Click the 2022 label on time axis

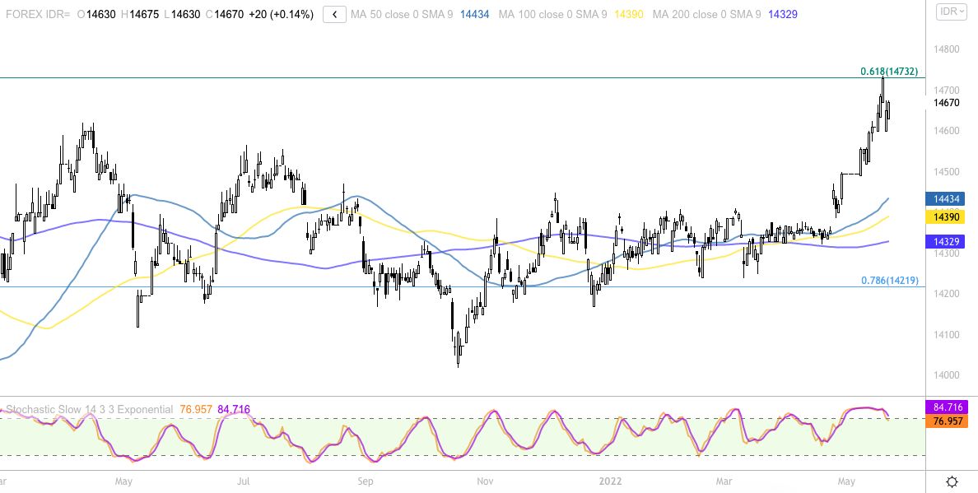[610, 480]
